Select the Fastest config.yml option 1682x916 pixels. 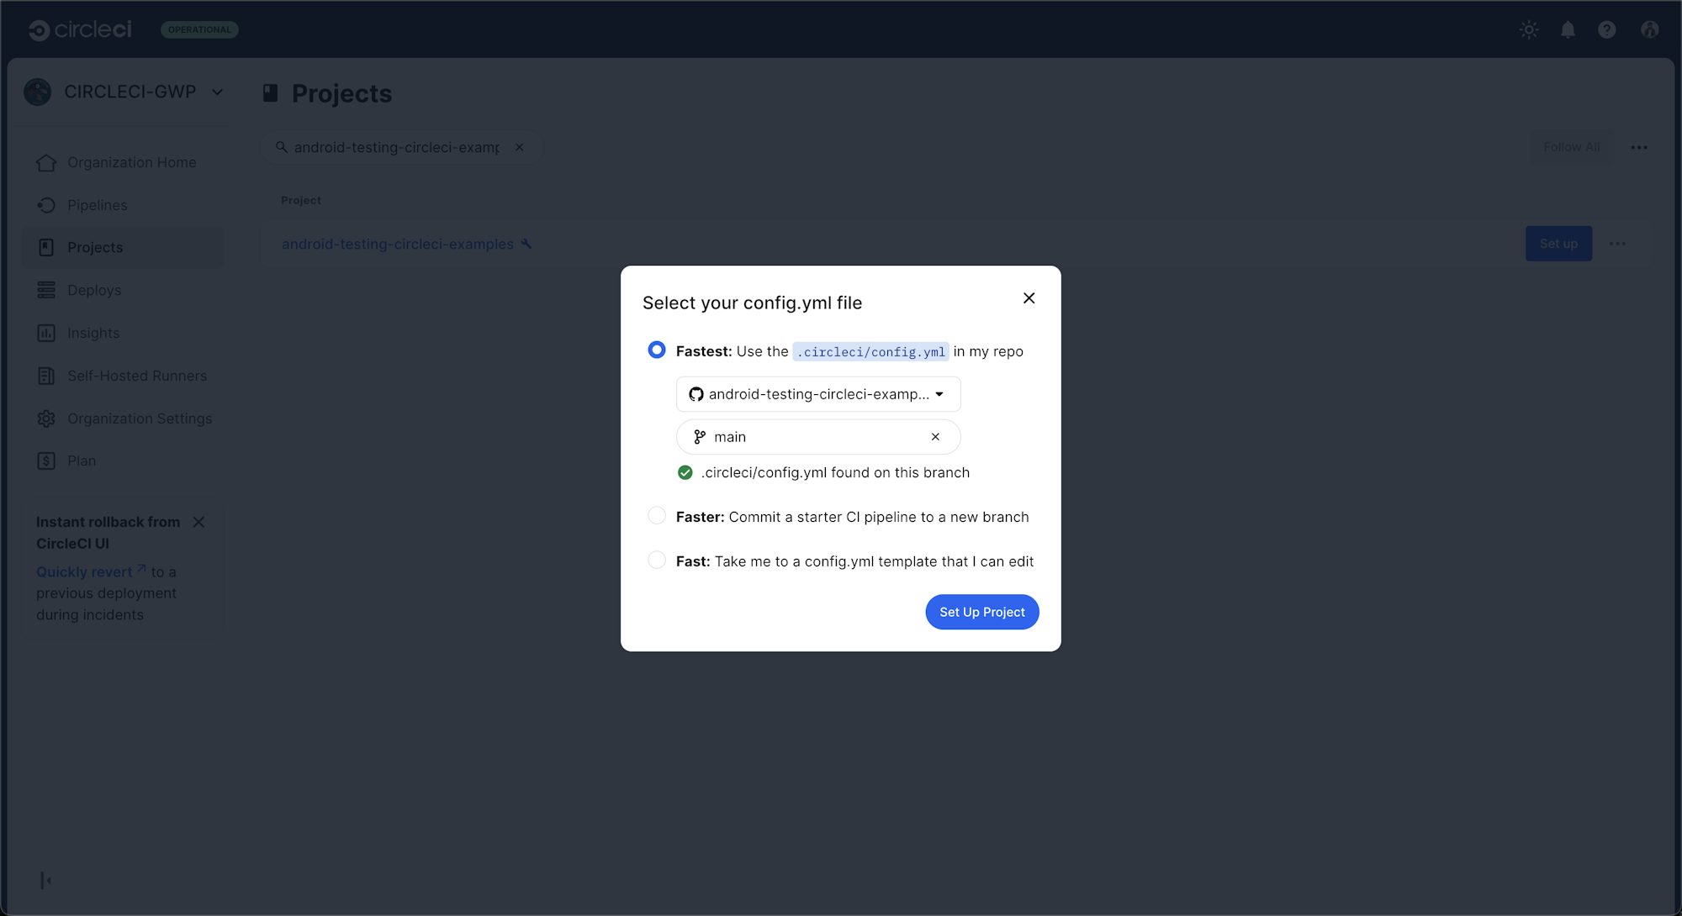(x=656, y=350)
